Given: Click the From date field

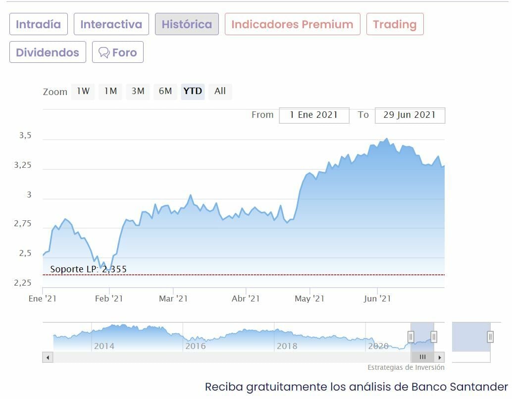Looking at the screenshot, I should (314, 115).
